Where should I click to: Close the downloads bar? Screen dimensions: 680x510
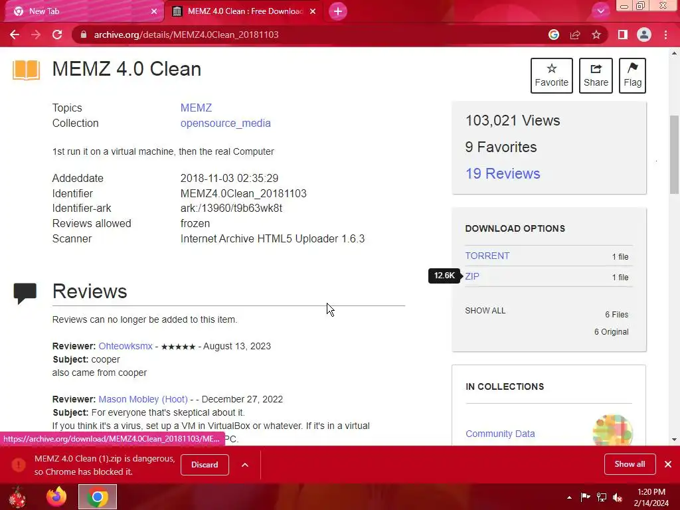click(668, 464)
